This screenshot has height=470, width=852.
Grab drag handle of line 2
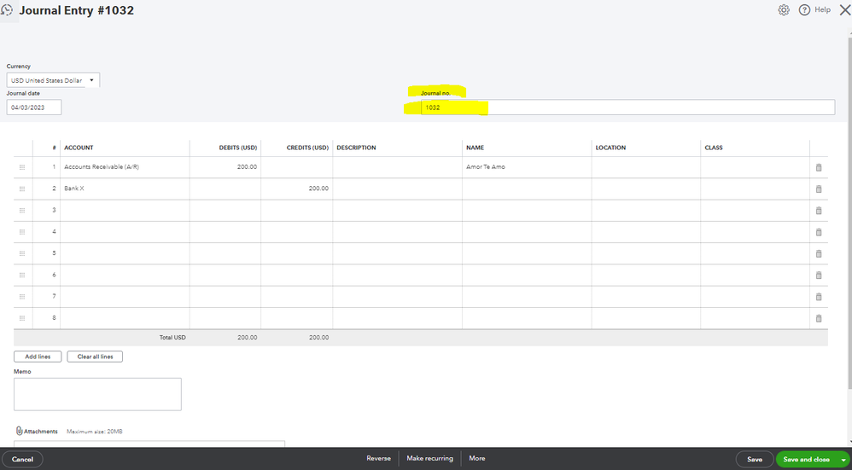tap(22, 189)
